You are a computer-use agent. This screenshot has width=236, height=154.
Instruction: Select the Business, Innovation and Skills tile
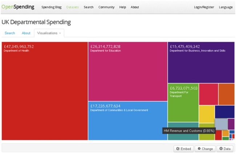pos(201,62)
